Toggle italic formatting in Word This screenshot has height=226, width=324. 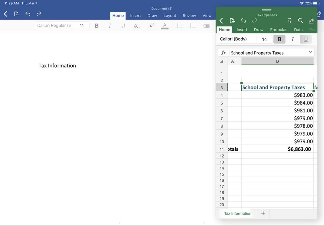[x=110, y=25]
